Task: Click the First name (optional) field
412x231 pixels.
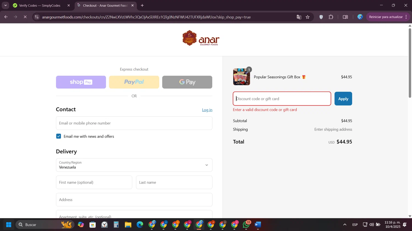Action: (94, 182)
